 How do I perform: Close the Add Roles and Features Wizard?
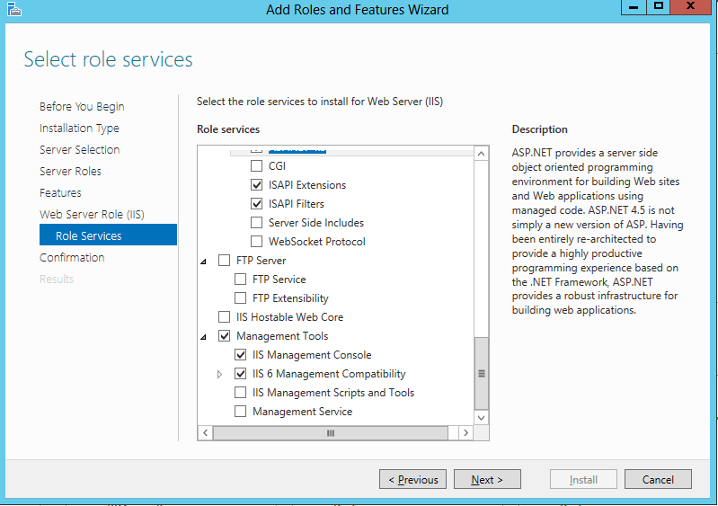[x=690, y=7]
